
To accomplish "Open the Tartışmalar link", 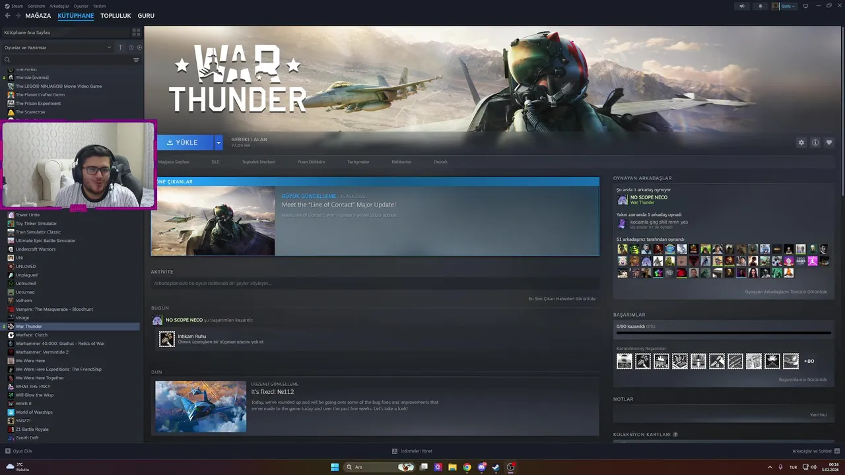I will (358, 162).
